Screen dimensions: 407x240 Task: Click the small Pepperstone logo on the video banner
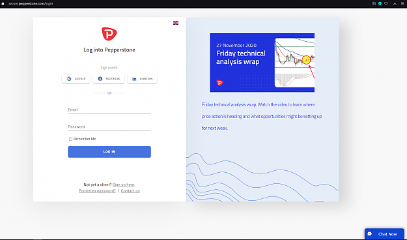pyautogui.click(x=219, y=83)
